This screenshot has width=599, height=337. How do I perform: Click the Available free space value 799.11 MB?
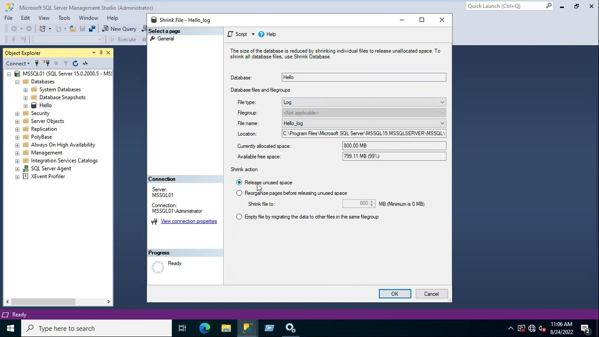tap(394, 156)
